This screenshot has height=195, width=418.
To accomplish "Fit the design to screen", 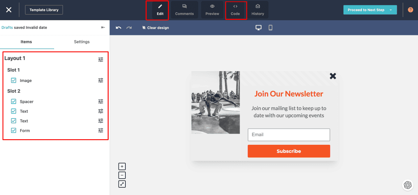I will (x=122, y=184).
